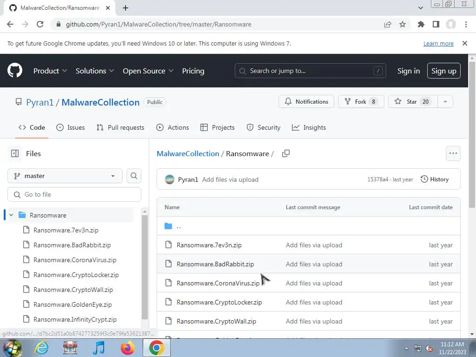Open the Insights tab
The width and height of the screenshot is (476, 357).
(309, 127)
